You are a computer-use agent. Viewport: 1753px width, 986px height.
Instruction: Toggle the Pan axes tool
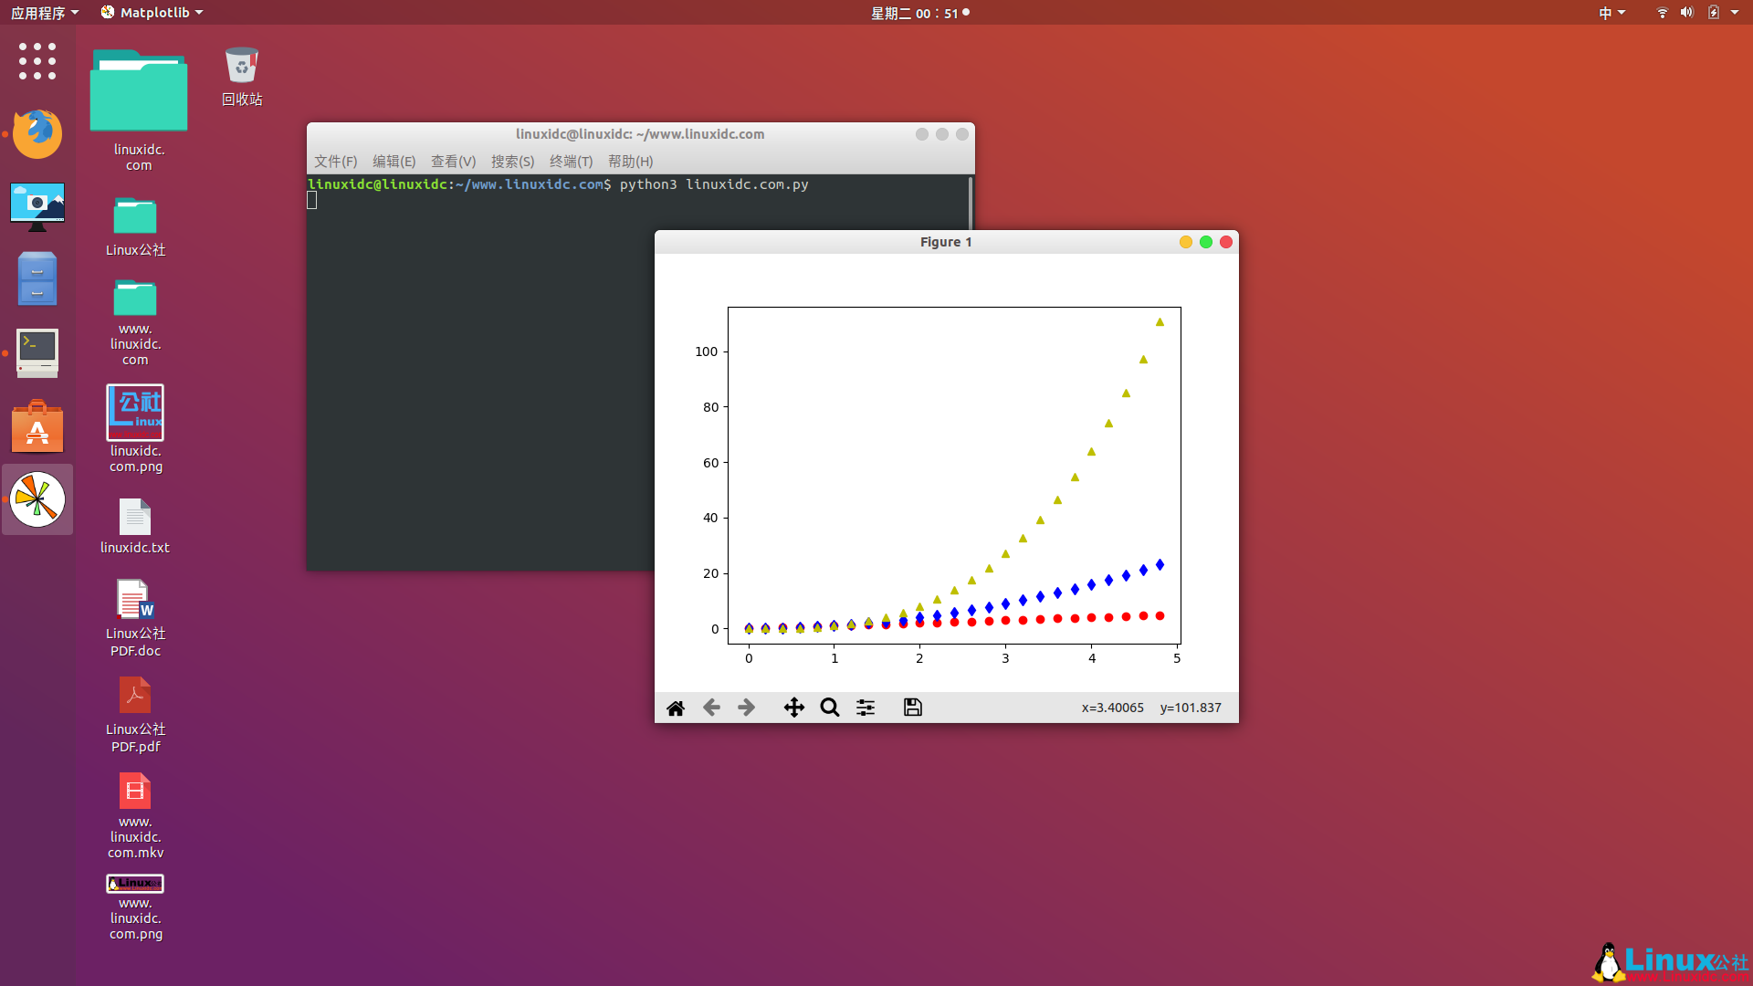pyautogui.click(x=793, y=708)
